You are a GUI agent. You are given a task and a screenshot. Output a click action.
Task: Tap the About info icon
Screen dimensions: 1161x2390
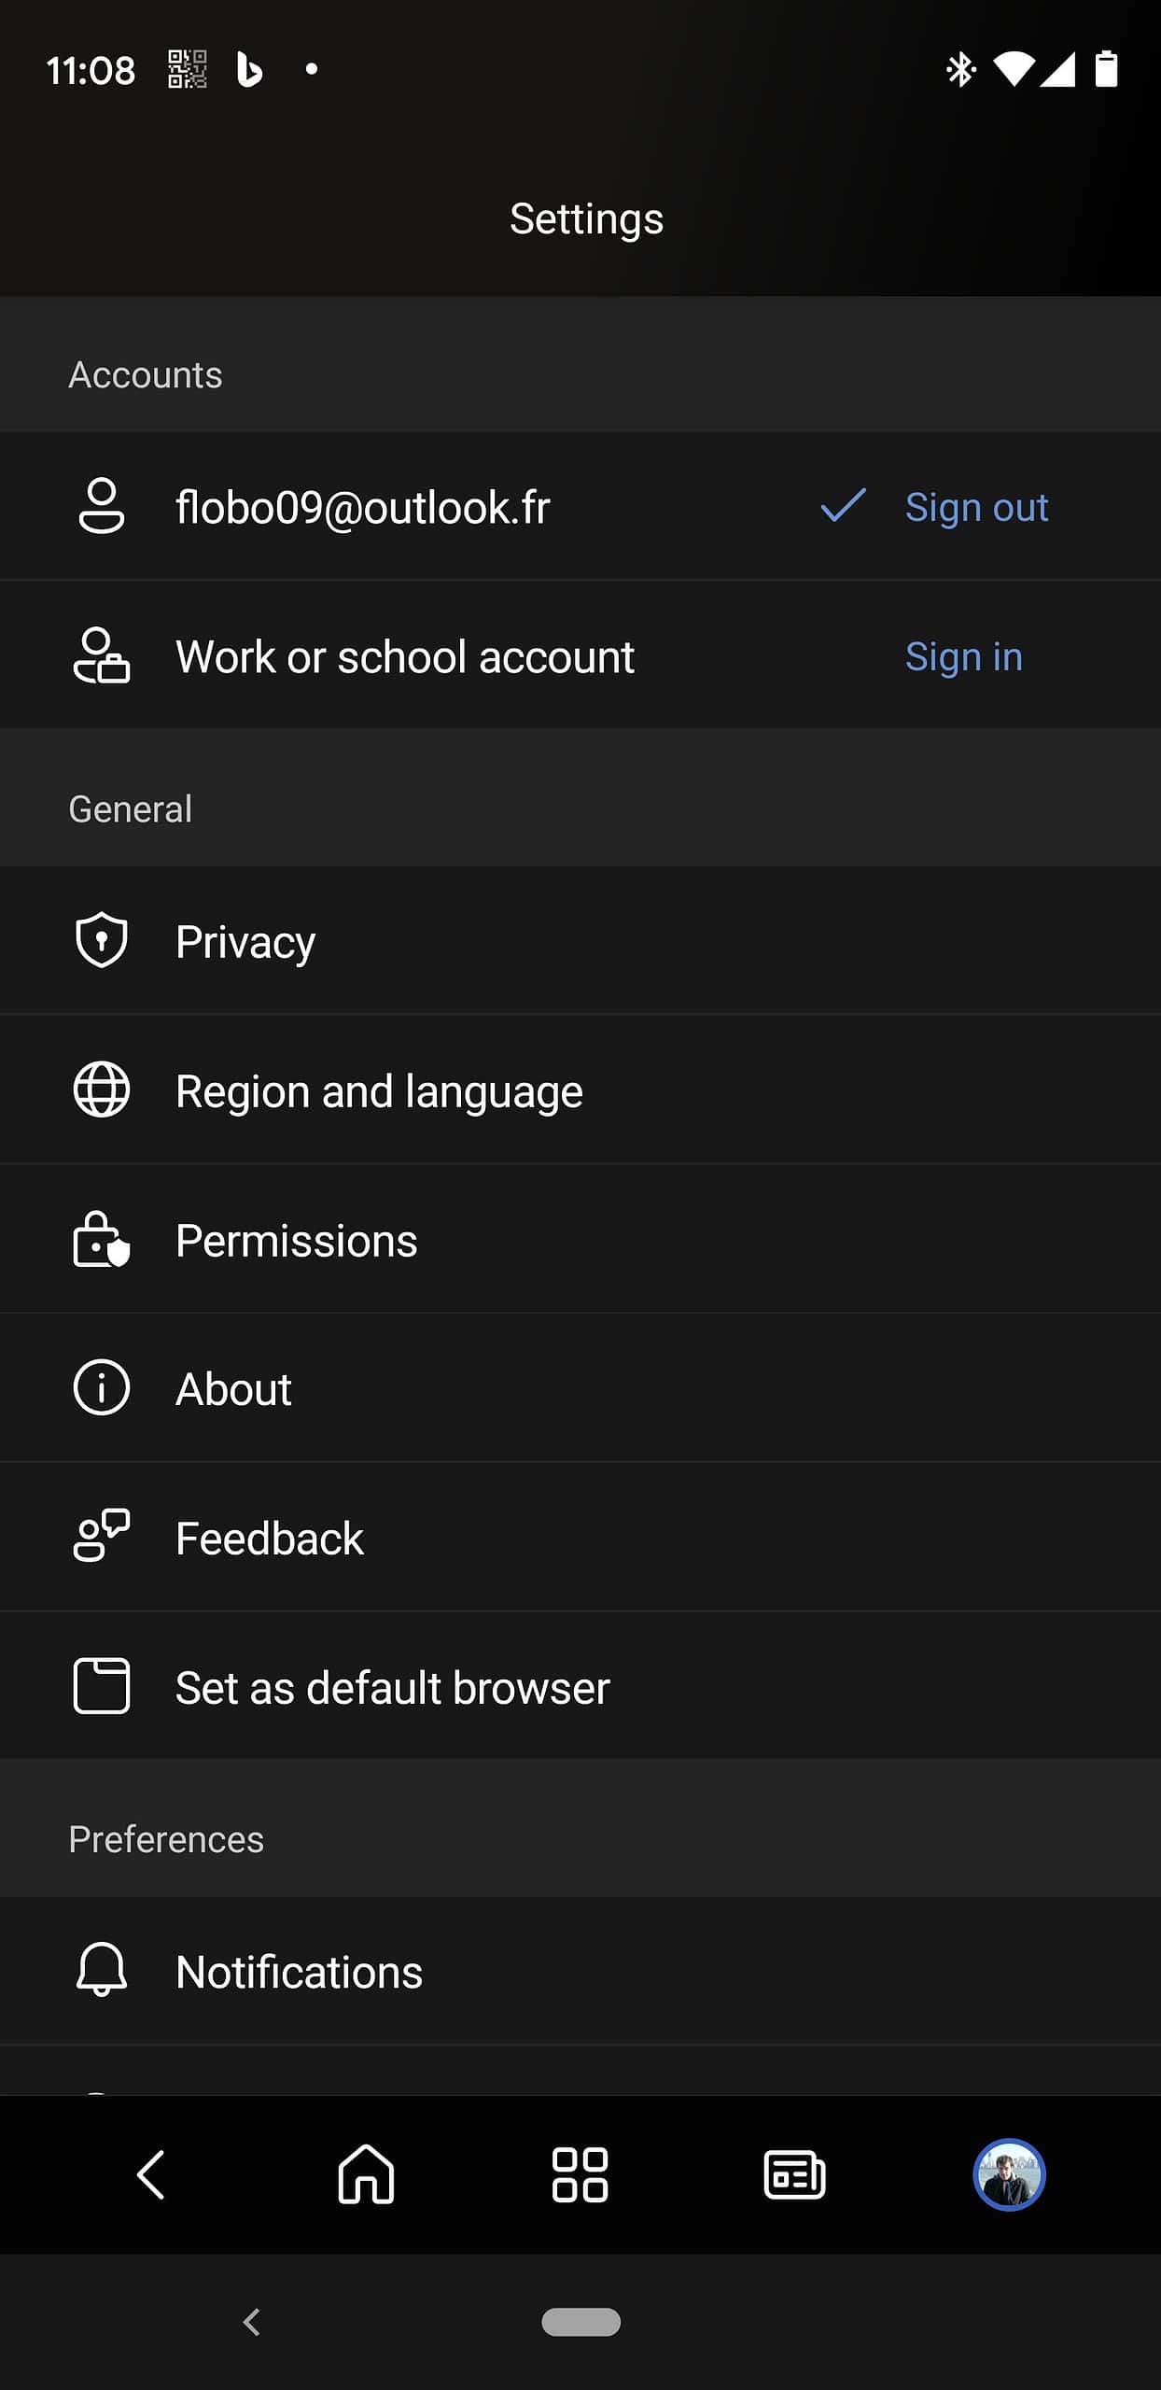102,1387
